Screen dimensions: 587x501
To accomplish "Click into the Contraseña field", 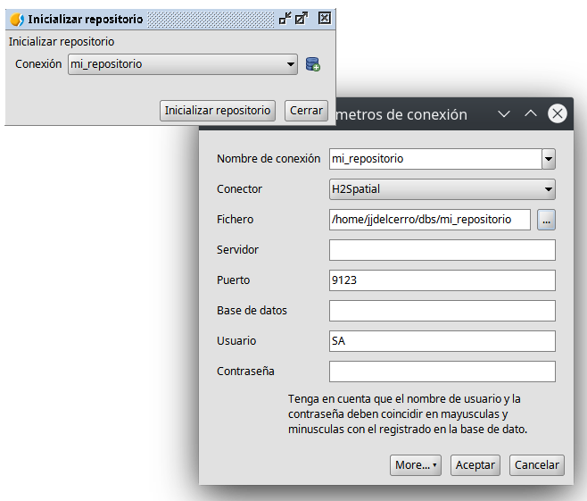I will coord(442,372).
